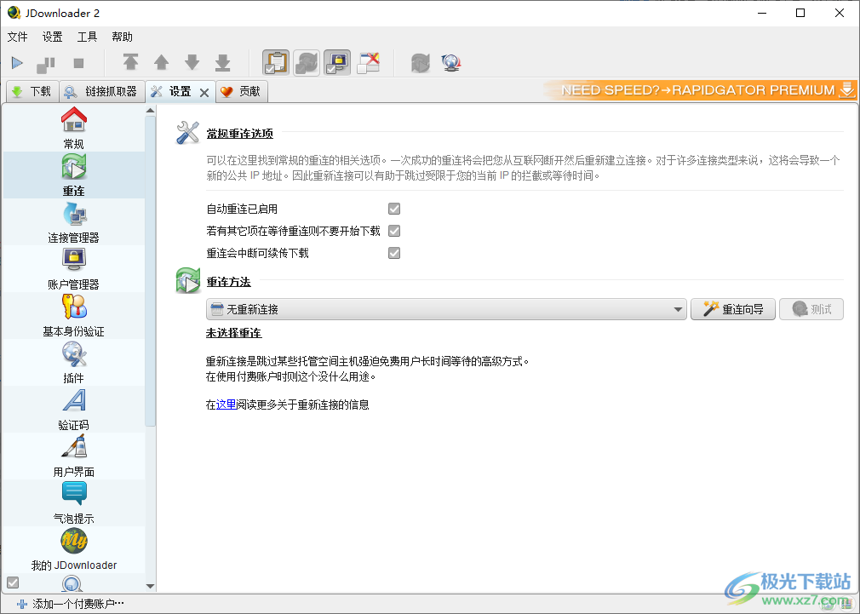The height and width of the screenshot is (614, 860).
Task: Open 气泡提示 settings category
Action: 73,502
